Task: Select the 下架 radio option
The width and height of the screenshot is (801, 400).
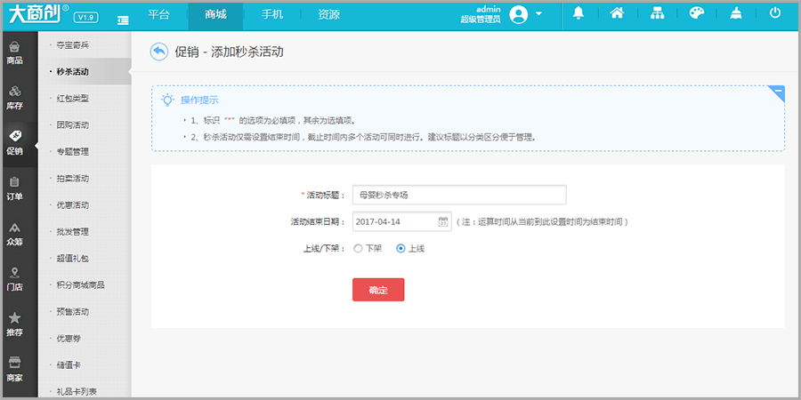Action: tap(358, 249)
